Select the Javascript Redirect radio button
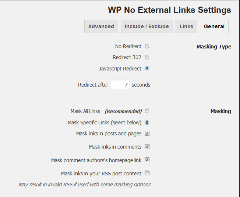Screen dimensions: 240x197 (x=147, y=69)
